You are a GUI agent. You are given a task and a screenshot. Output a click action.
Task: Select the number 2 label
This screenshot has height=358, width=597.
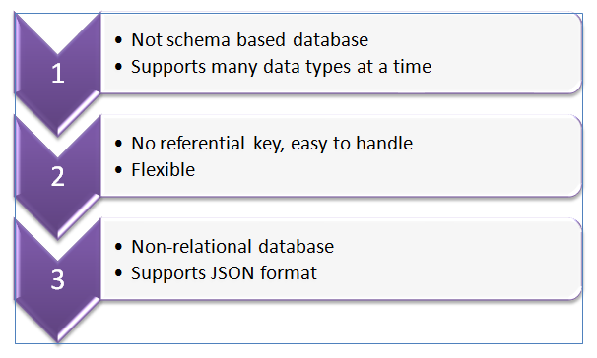pos(58,177)
